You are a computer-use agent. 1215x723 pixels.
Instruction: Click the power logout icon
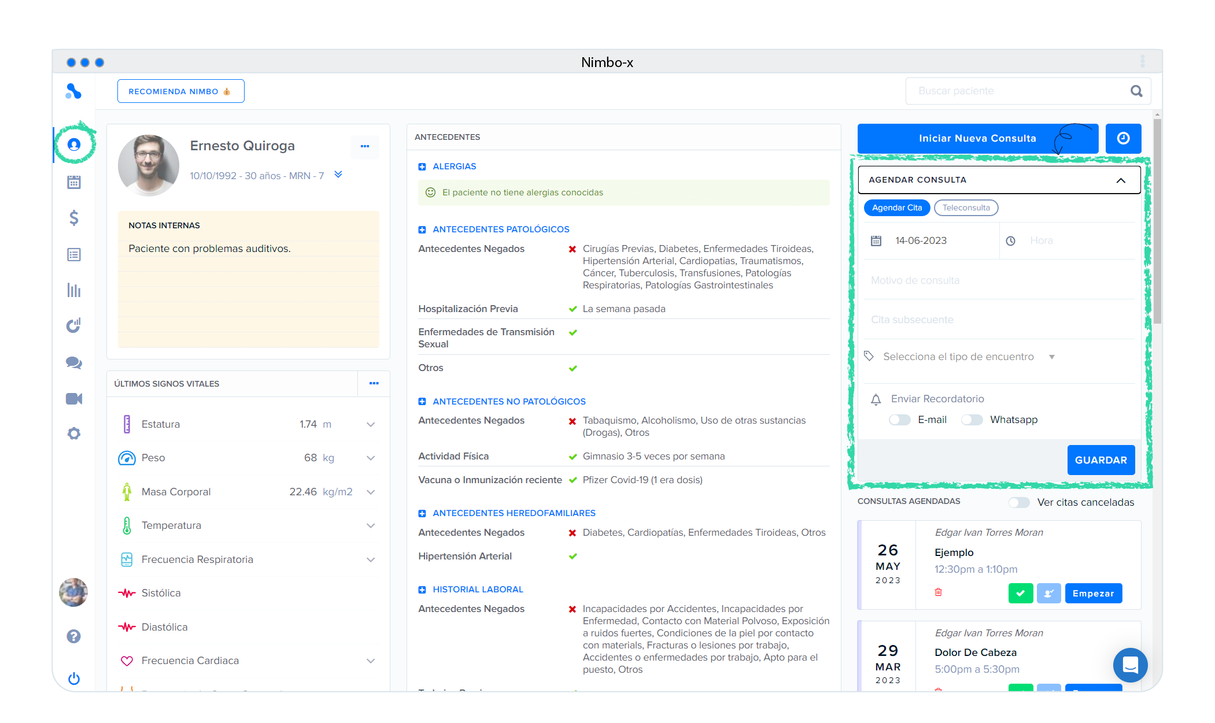coord(73,678)
